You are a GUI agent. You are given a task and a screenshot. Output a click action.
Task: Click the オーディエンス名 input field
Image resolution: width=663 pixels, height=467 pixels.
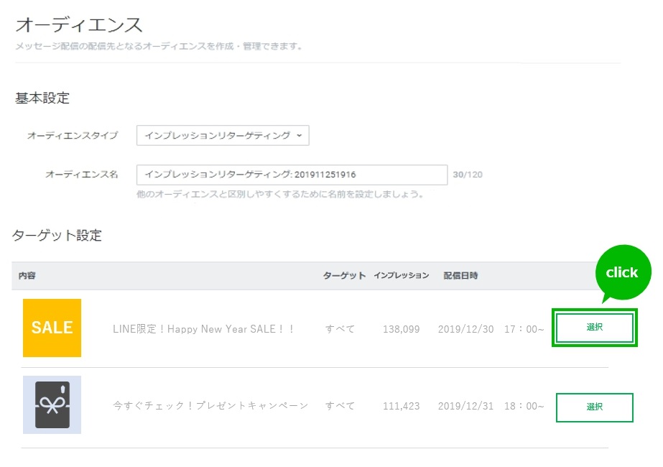point(292,175)
